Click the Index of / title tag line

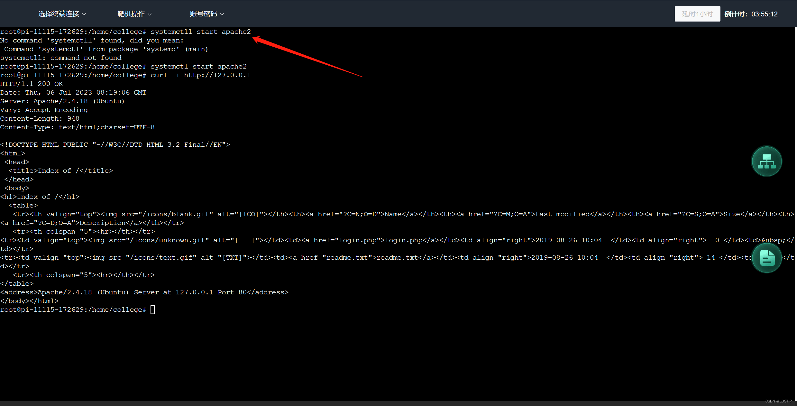click(x=60, y=171)
